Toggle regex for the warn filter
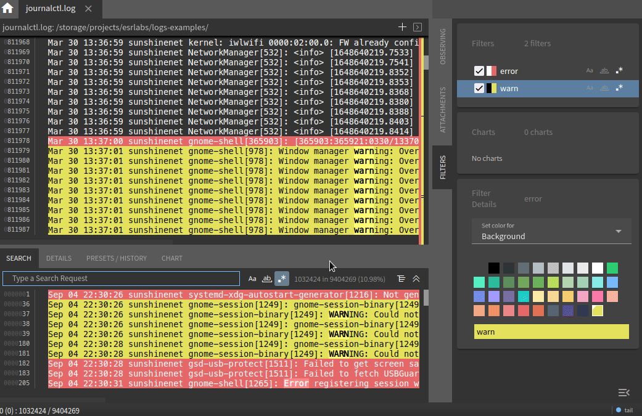The height and width of the screenshot is (416, 642). point(619,88)
